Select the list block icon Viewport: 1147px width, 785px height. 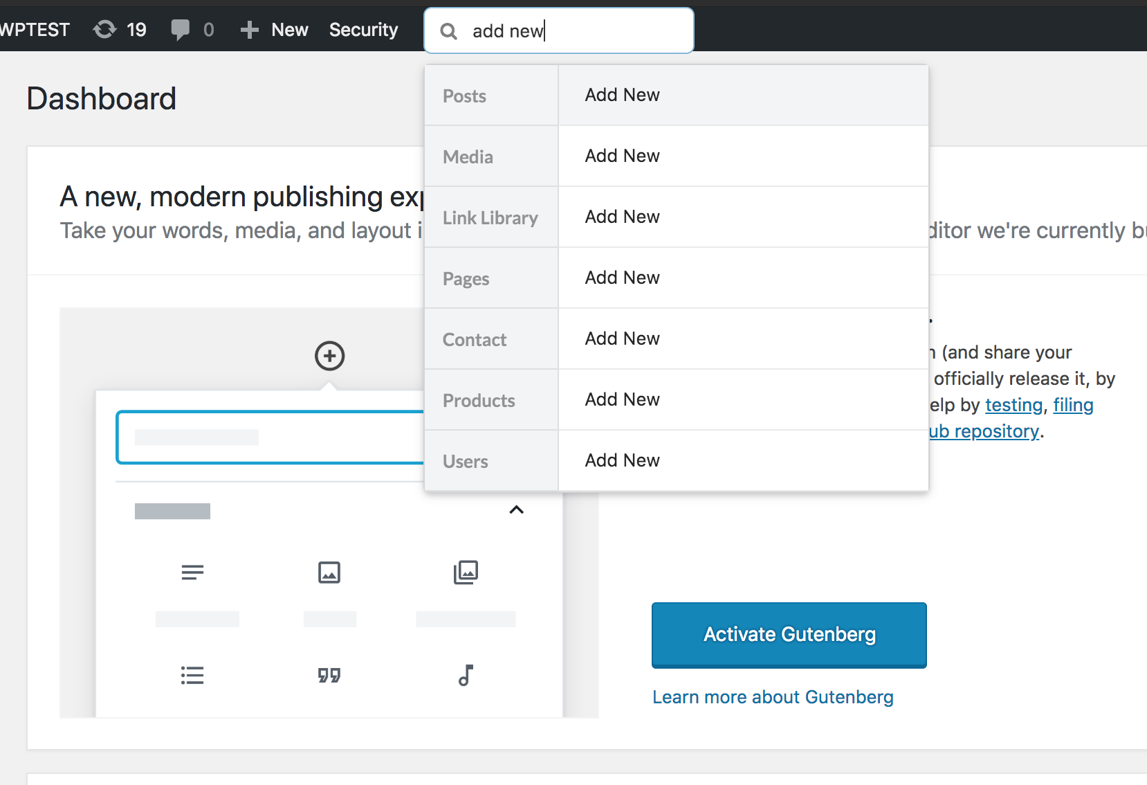[x=192, y=675]
